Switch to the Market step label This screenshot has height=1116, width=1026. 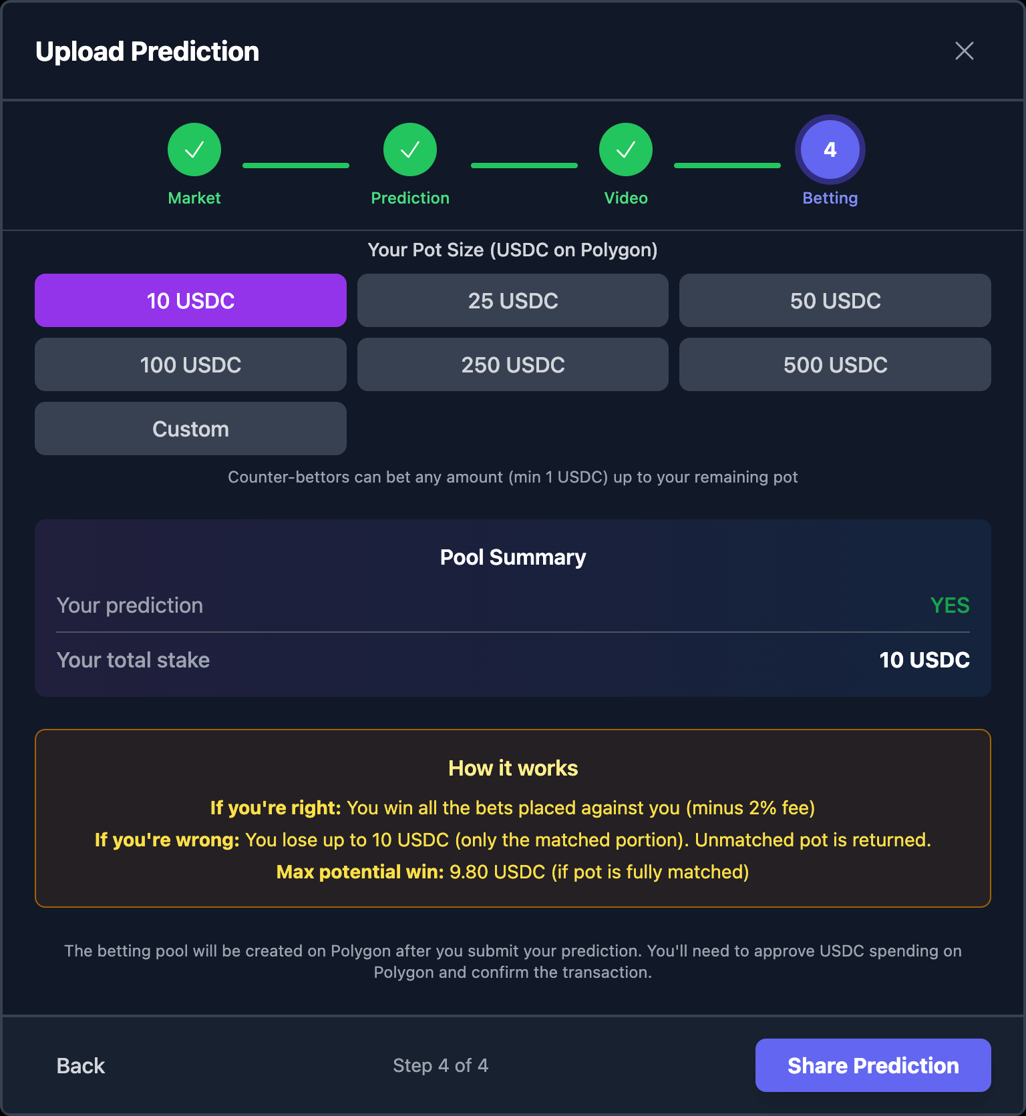click(x=194, y=198)
